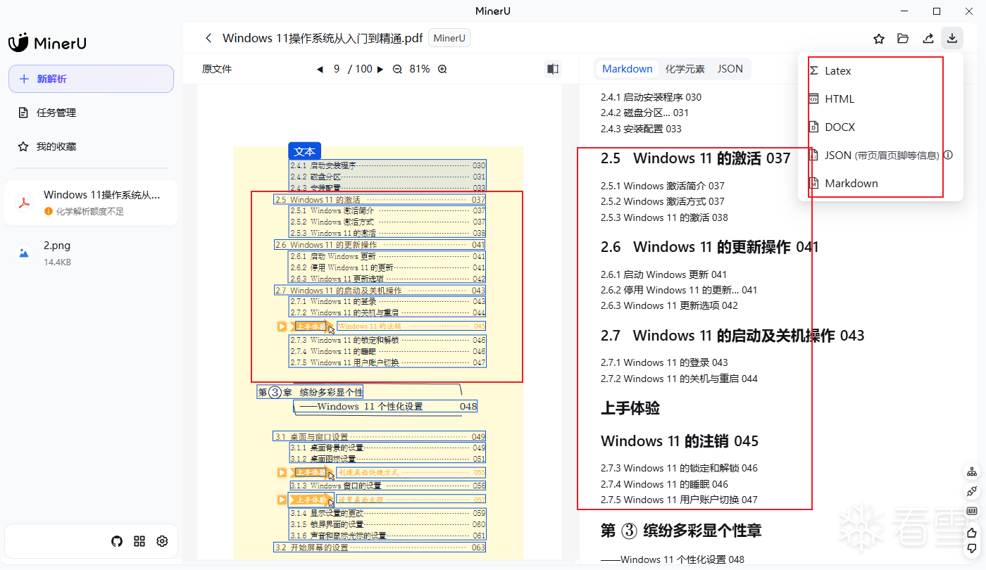
Task: Toggle the split view panel icon
Action: click(553, 69)
